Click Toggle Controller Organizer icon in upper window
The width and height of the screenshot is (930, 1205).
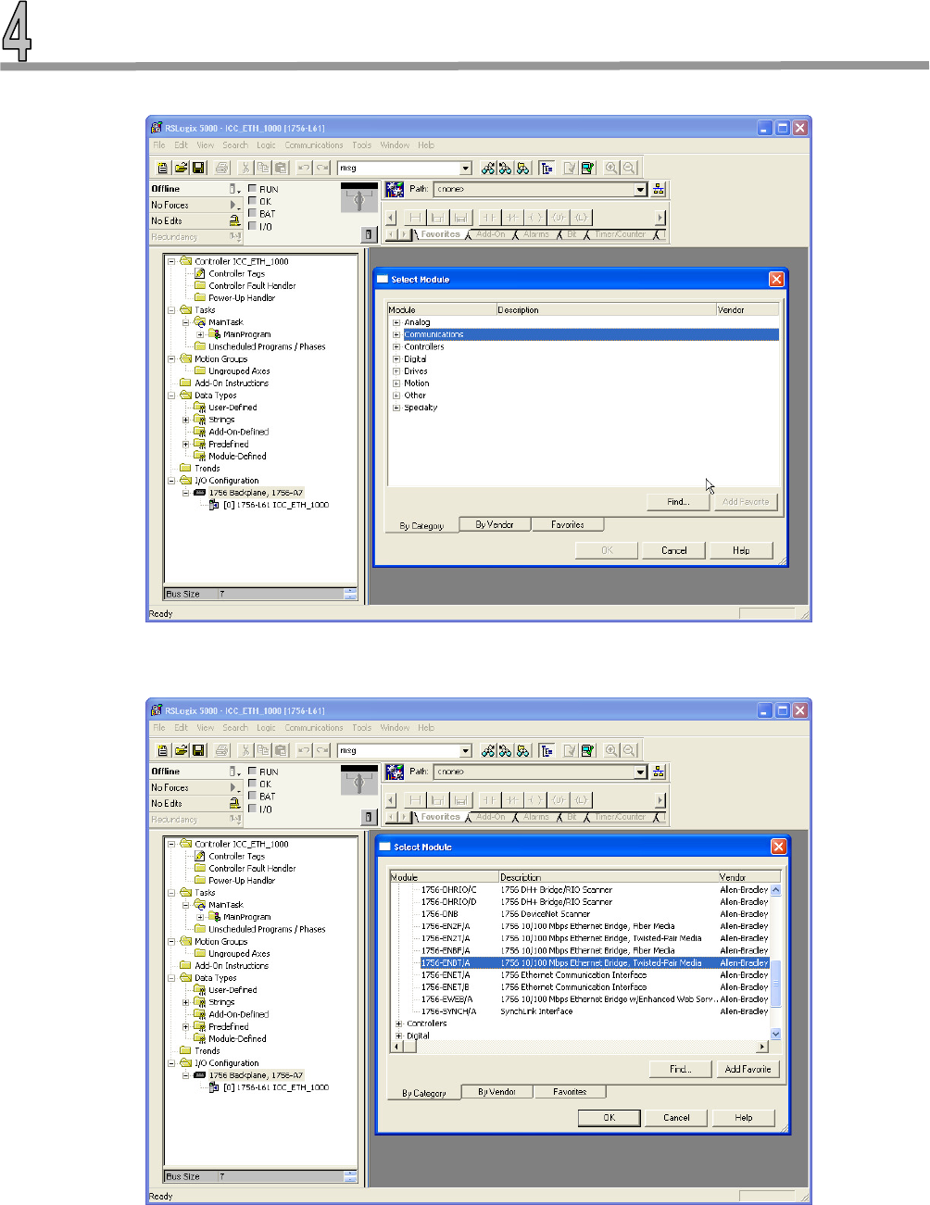(x=547, y=168)
